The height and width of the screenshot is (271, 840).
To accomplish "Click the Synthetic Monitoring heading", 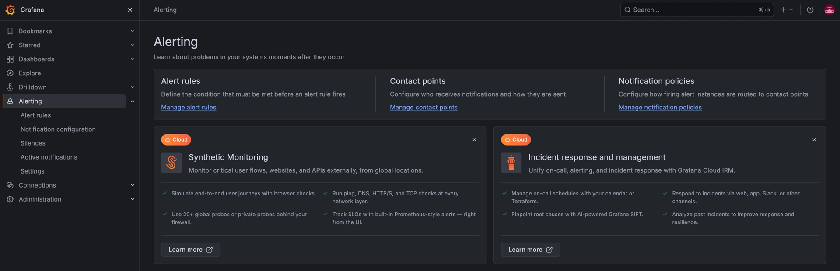I will (x=228, y=157).
